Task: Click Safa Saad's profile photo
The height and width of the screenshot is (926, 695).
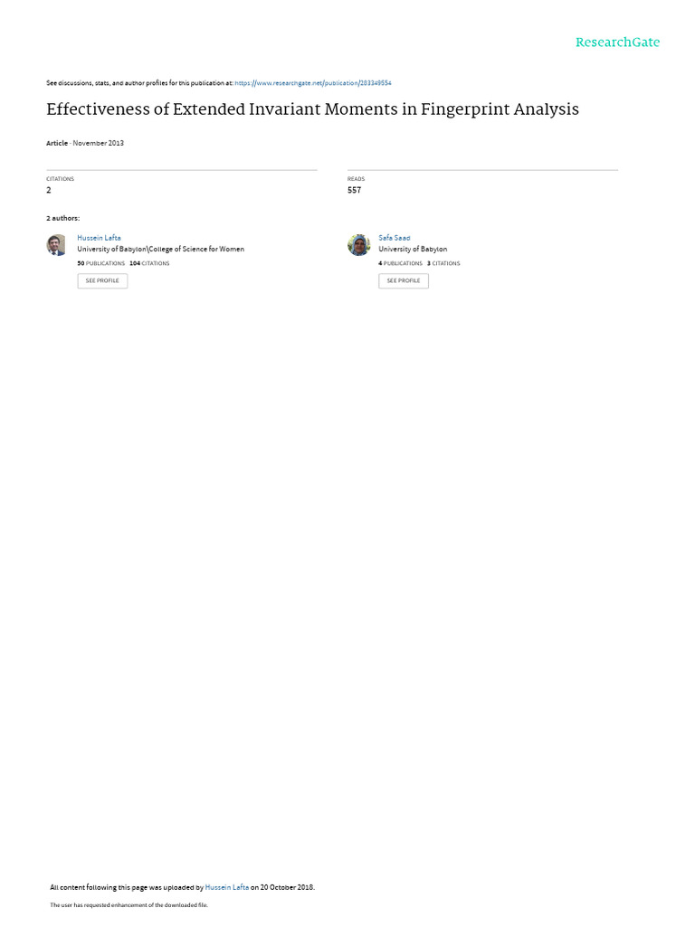Action: [358, 245]
